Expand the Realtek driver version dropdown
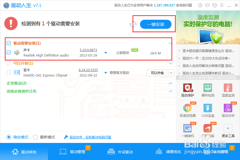The image size is (240, 160). (106, 53)
